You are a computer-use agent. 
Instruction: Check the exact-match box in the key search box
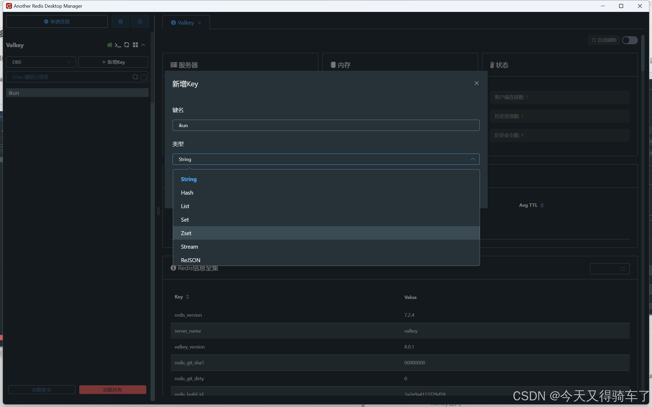tap(144, 77)
